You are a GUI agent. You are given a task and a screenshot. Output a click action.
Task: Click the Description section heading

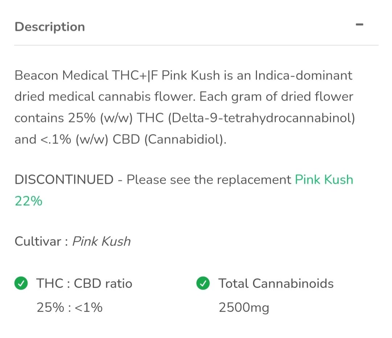coord(50,27)
